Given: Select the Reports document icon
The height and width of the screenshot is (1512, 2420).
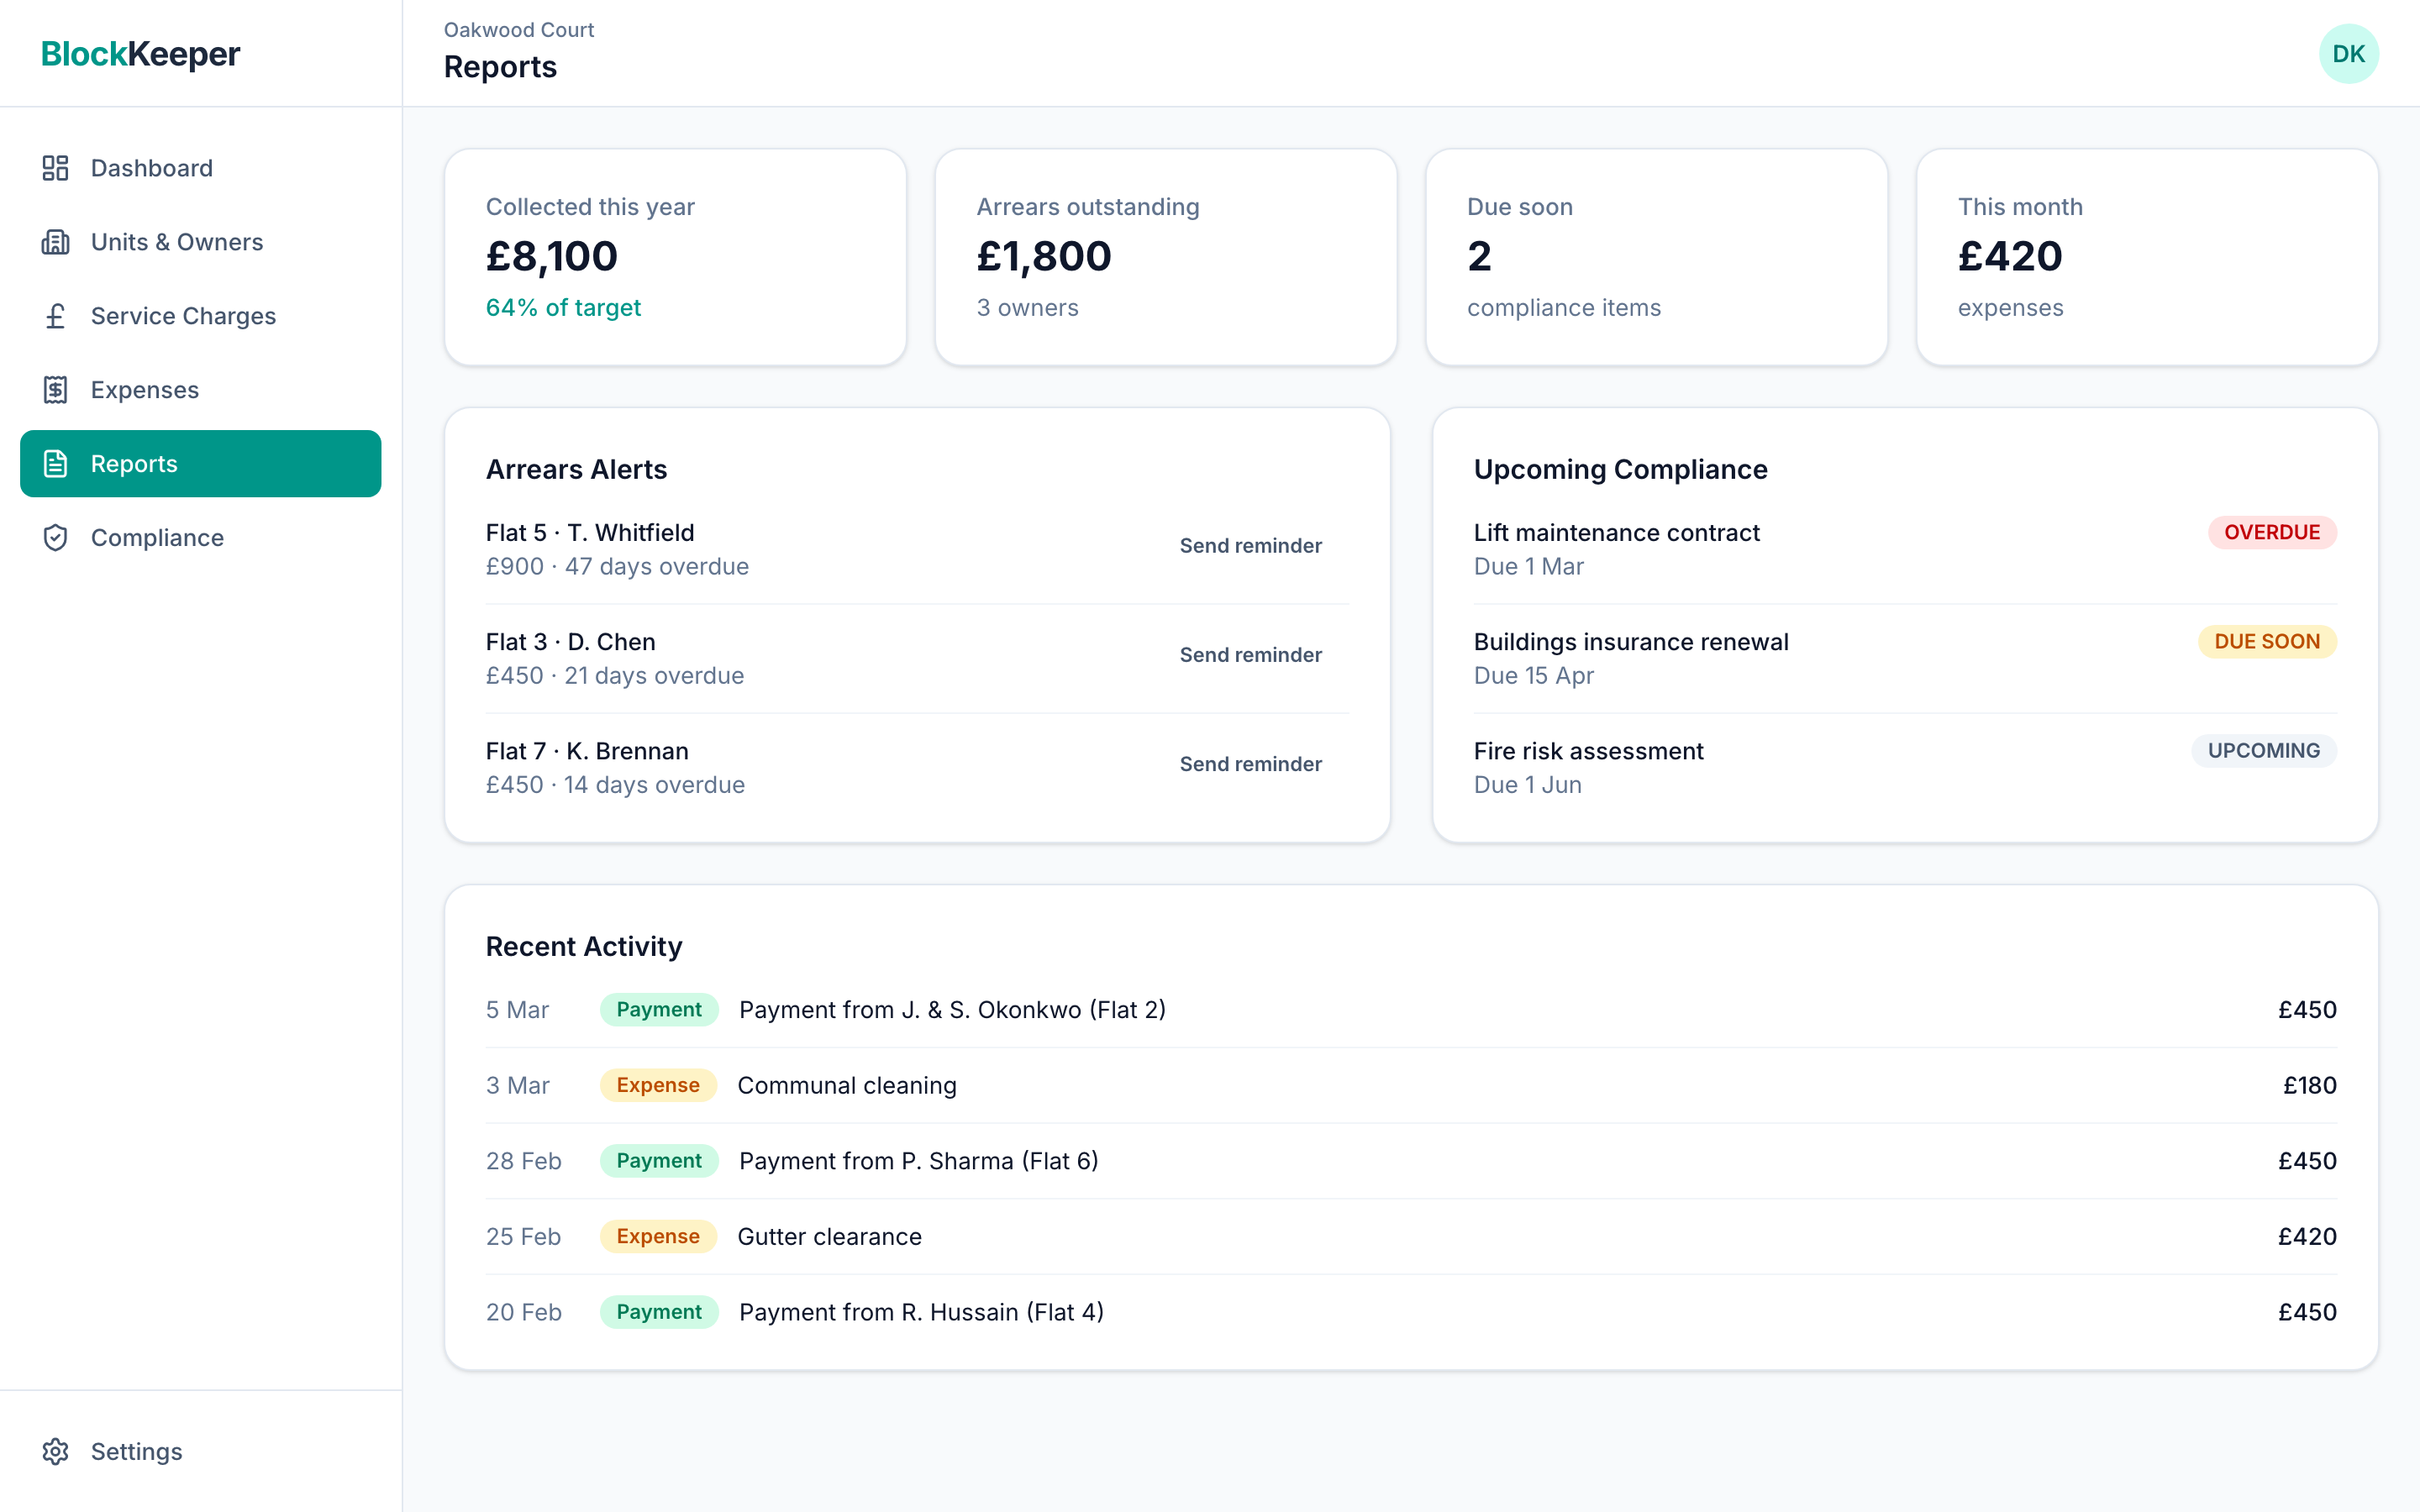Looking at the screenshot, I should [55, 463].
